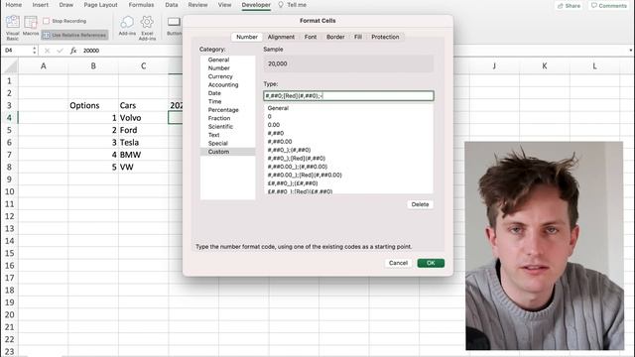Click the Options header cell

(x=93, y=106)
